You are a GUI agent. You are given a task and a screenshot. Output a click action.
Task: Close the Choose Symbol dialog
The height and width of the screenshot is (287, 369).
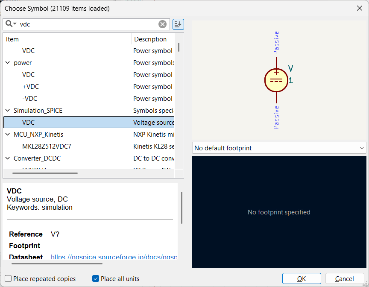[x=359, y=8]
